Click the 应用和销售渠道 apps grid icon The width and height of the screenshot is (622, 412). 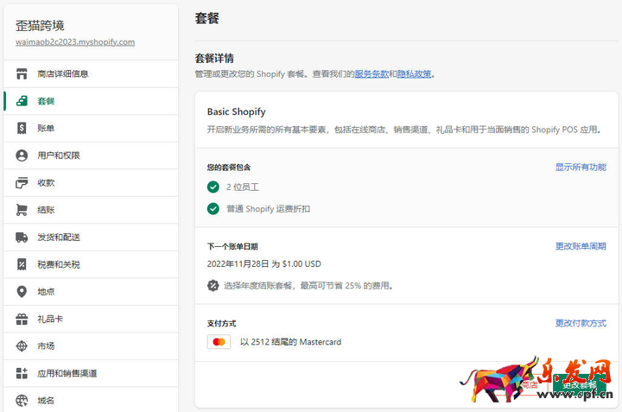pos(22,373)
